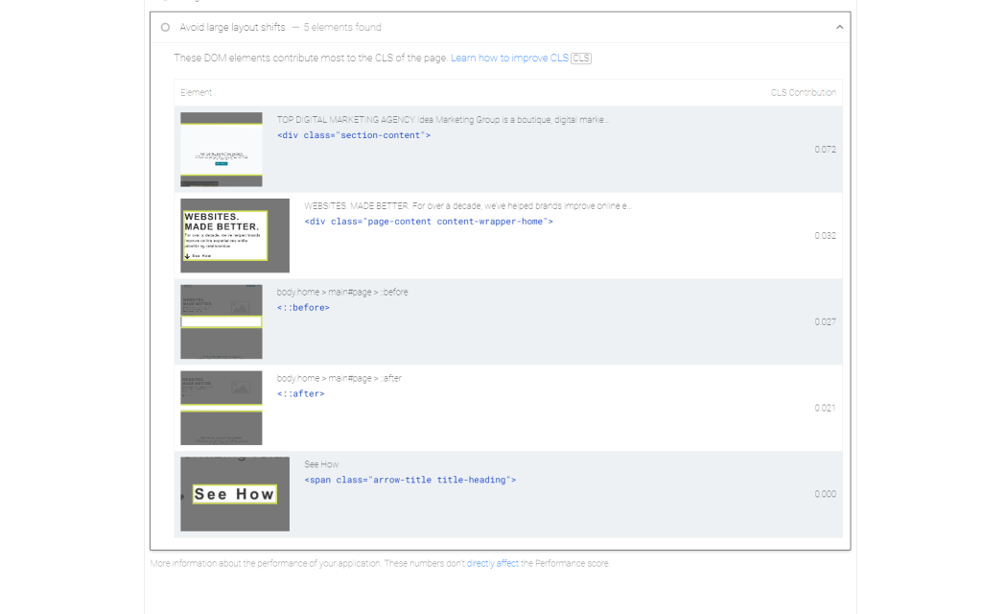The width and height of the screenshot is (982, 614).
Task: Click the See How element thumbnail
Action: [x=234, y=493]
